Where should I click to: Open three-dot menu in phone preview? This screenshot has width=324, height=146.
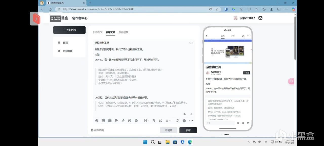248,36
